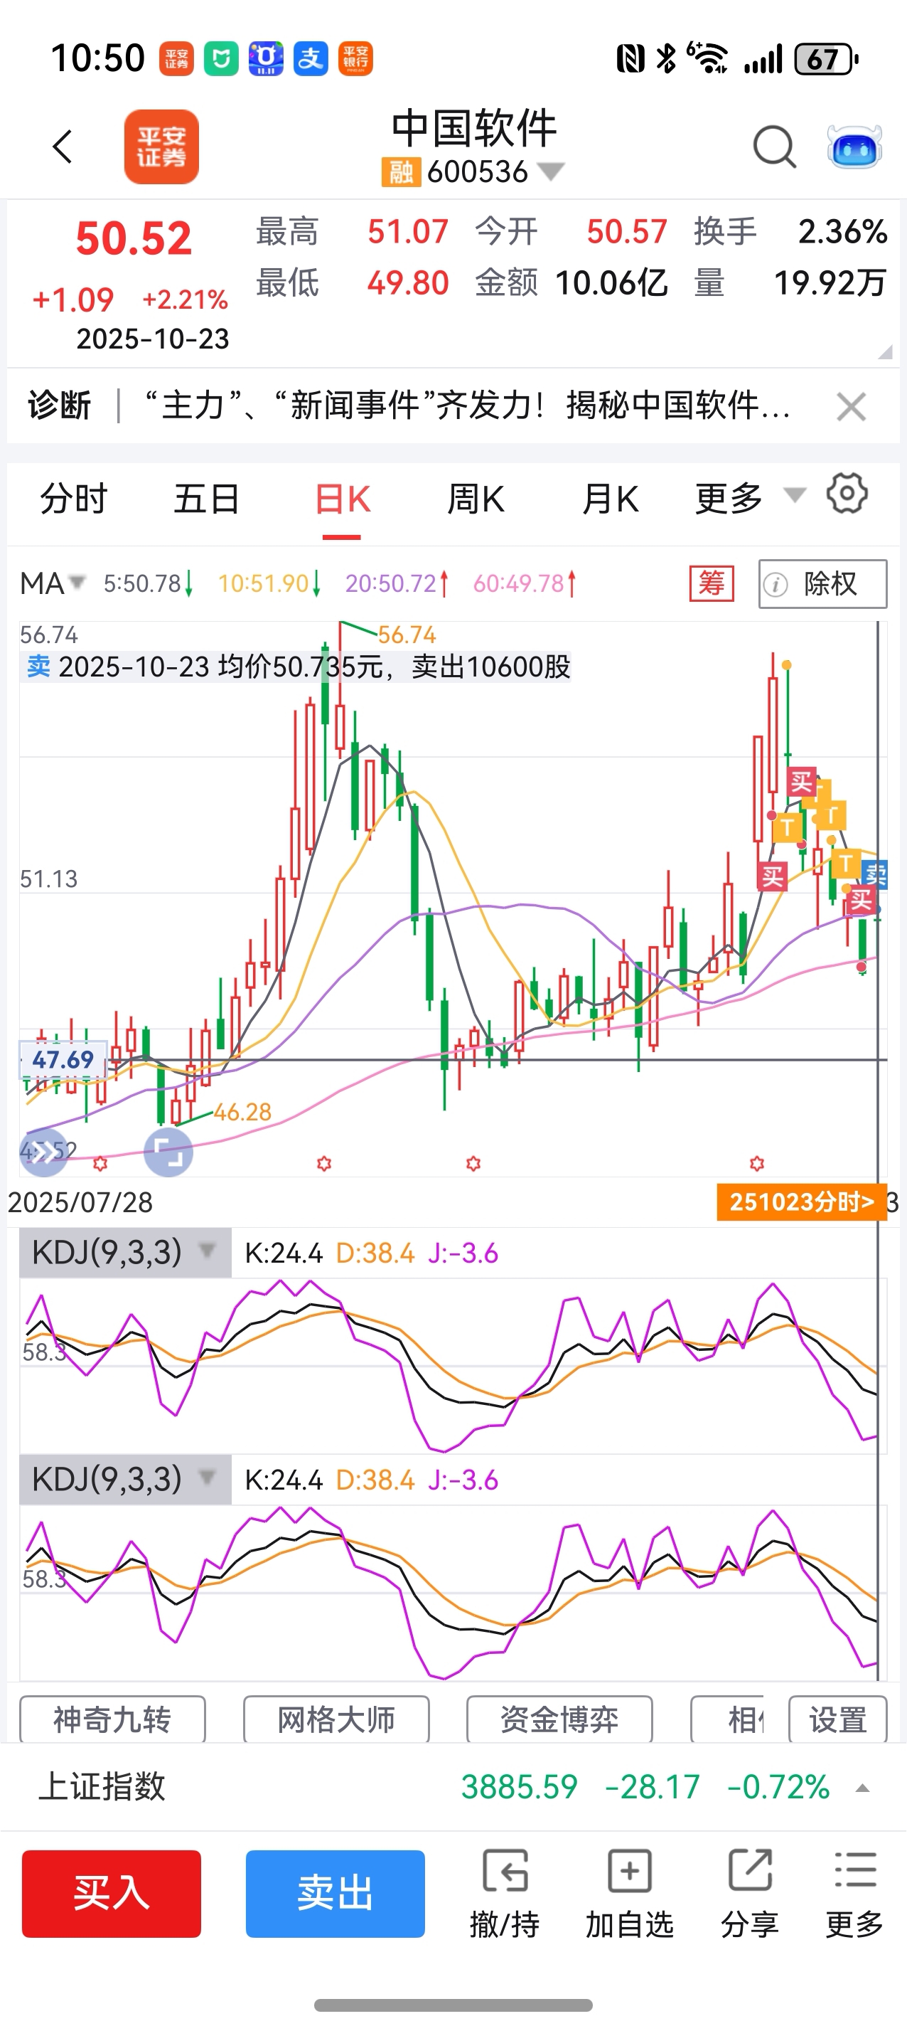
Task: Expand first KDJ(9,3,3) indicator dropdown
Action: [x=125, y=1252]
